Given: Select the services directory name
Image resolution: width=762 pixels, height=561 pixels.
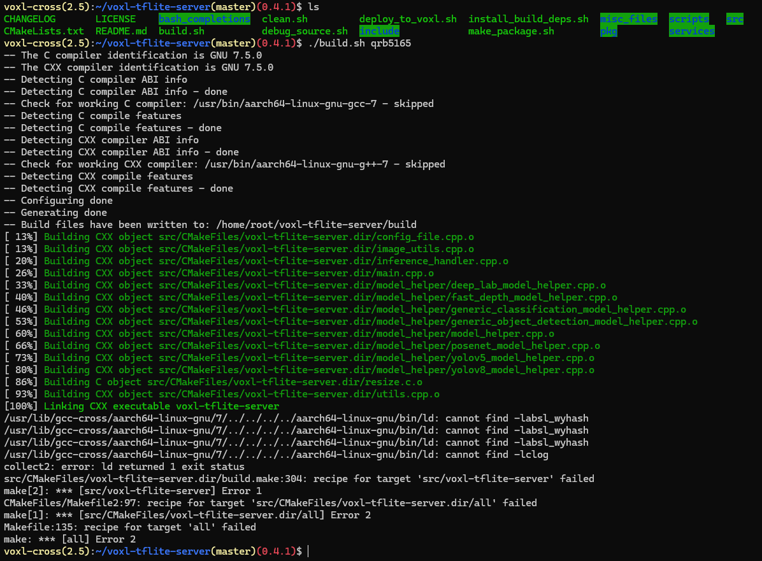Looking at the screenshot, I should point(692,31).
